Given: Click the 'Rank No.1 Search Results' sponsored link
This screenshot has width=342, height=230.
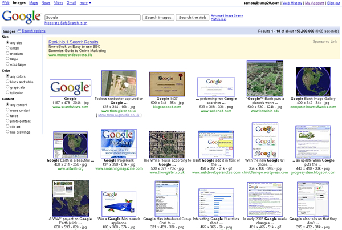Looking at the screenshot, I should pyautogui.click(x=75, y=42).
